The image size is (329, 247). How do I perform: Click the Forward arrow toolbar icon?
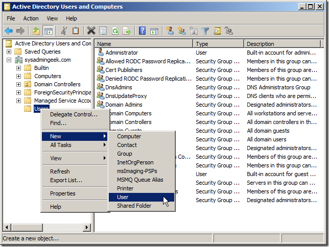(x=20, y=31)
